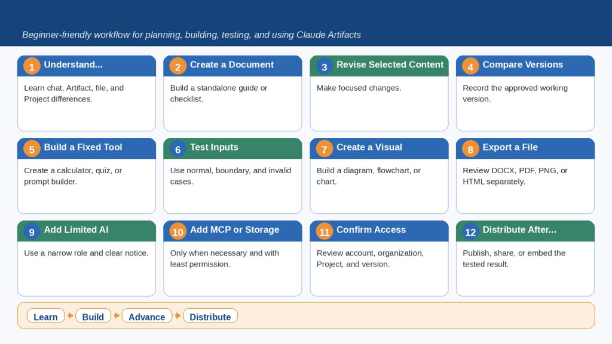Select the Distribute phase pill

210,316
